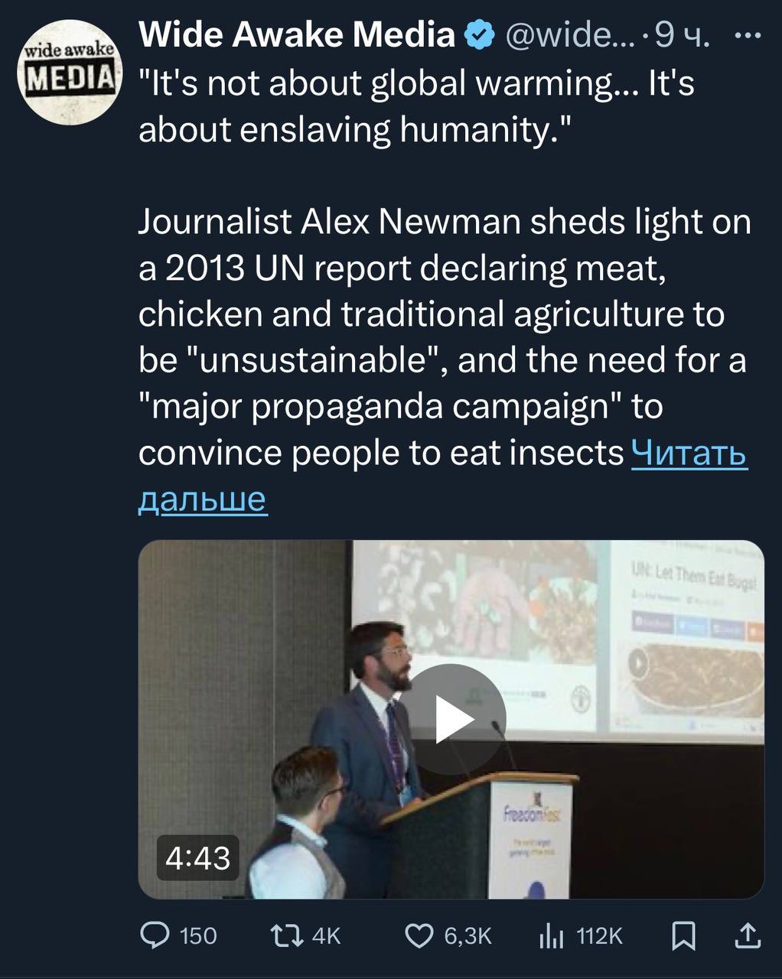Click the reply speech bubble icon
782x979 pixels.
click(157, 935)
